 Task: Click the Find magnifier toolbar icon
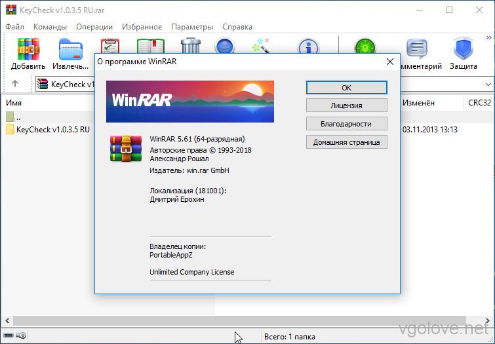click(x=224, y=46)
